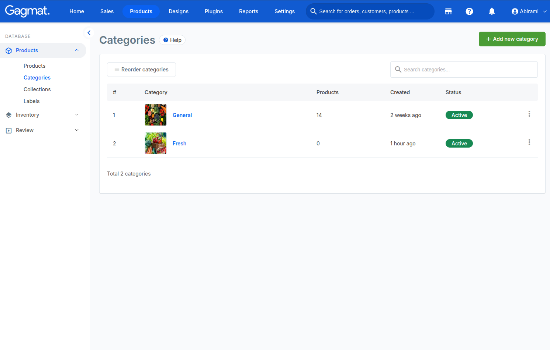Click the General category thumbnail image
Screen dimensions: 550x350
coord(156,115)
